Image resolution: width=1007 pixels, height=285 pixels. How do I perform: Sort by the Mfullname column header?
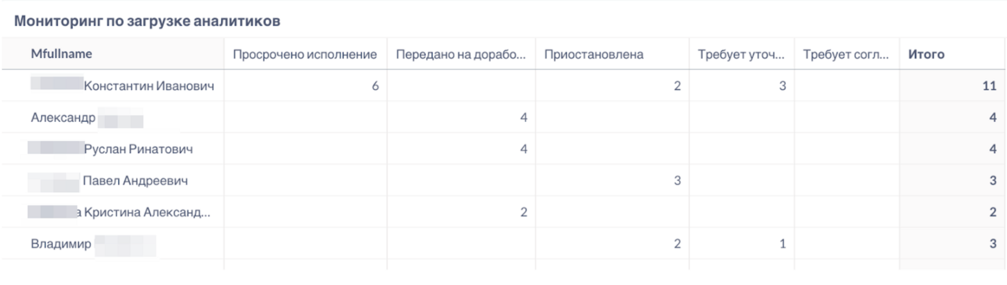pyautogui.click(x=61, y=54)
